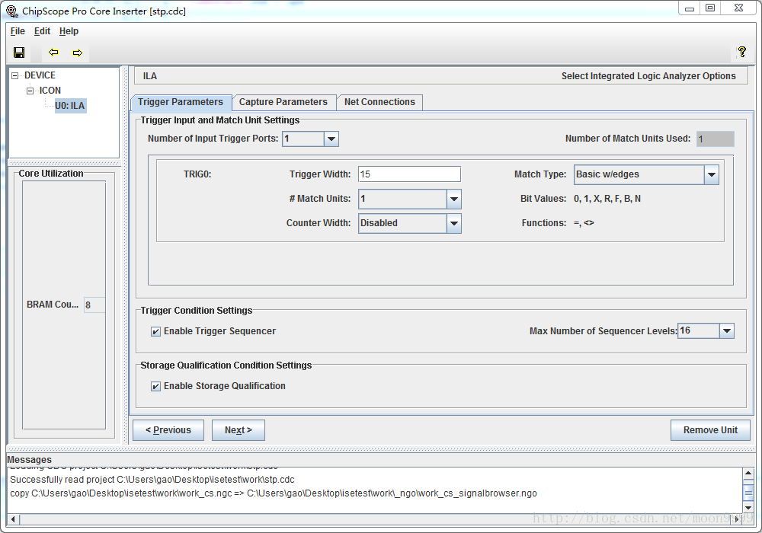Open Max Number of Sequencer Levels dropdown
The height and width of the screenshot is (533, 762).
(x=726, y=331)
